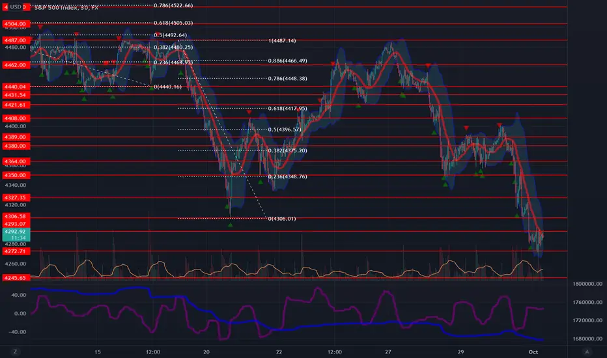Click the -40.00 oscillator scale value
The width and height of the screenshot is (607, 358).
(x=18, y=332)
